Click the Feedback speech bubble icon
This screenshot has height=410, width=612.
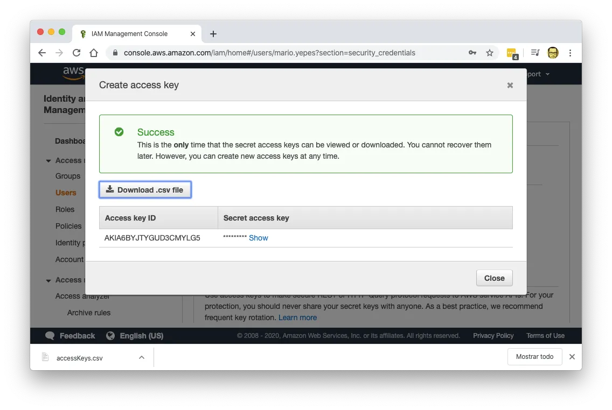50,336
